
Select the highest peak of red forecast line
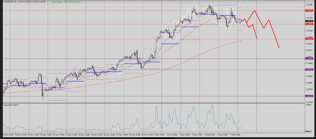[254, 11]
